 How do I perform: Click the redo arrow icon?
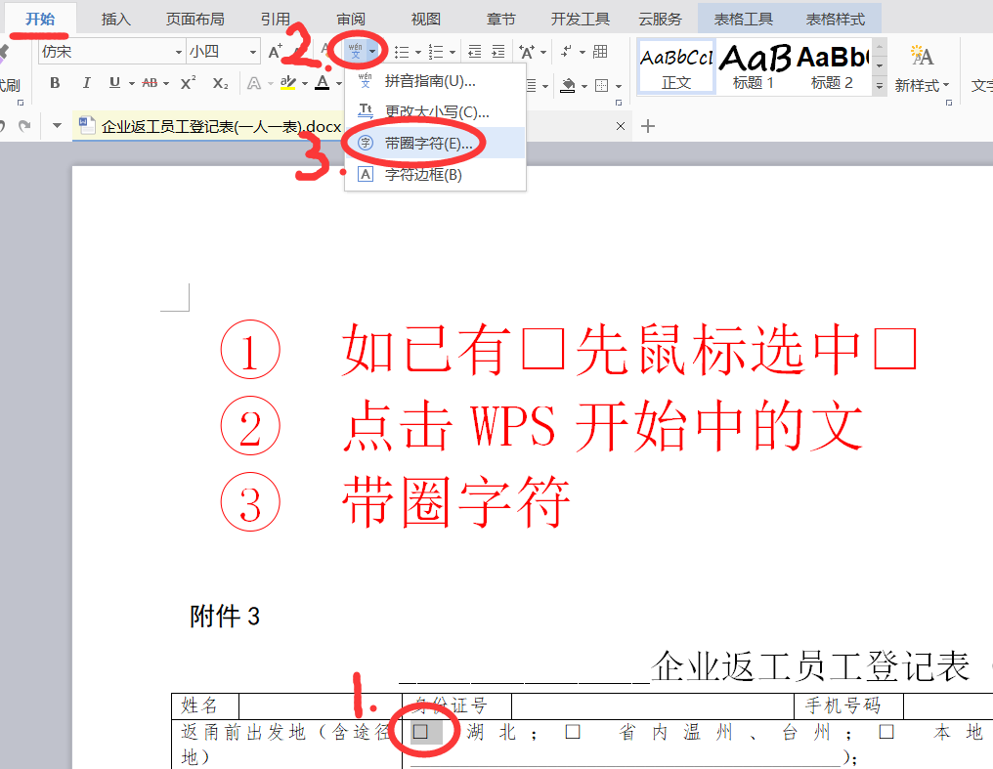pyautogui.click(x=24, y=126)
